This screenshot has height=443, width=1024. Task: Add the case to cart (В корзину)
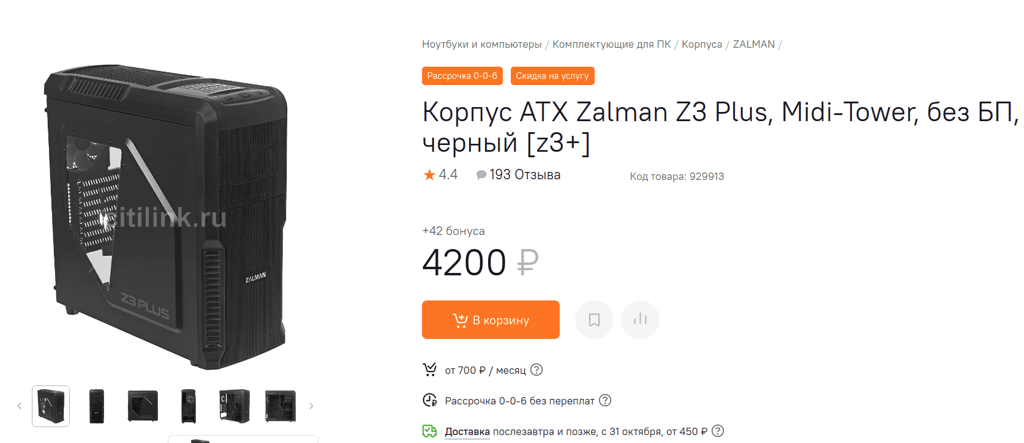point(491,319)
